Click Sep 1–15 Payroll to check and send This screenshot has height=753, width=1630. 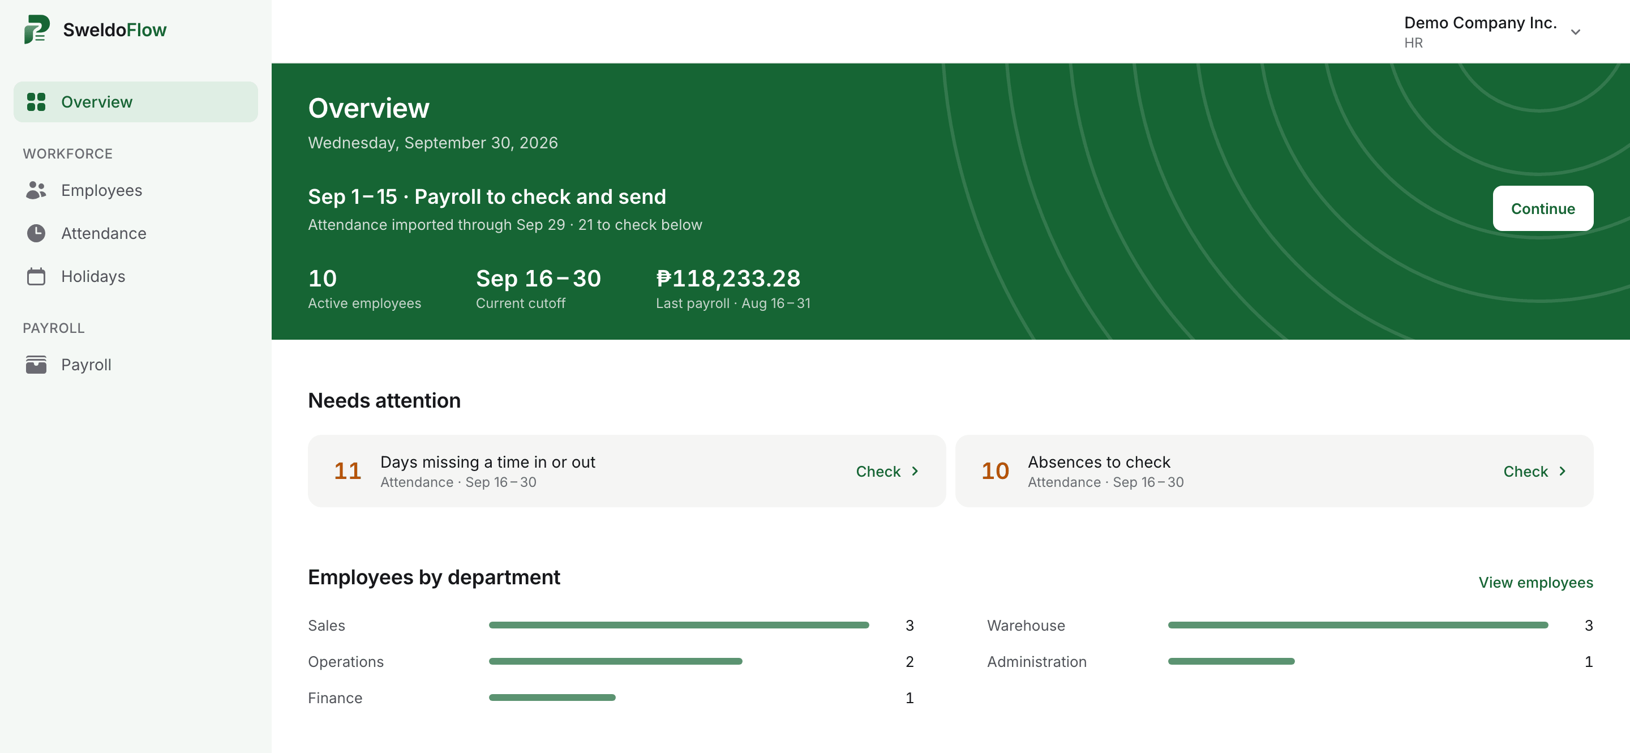(x=487, y=197)
